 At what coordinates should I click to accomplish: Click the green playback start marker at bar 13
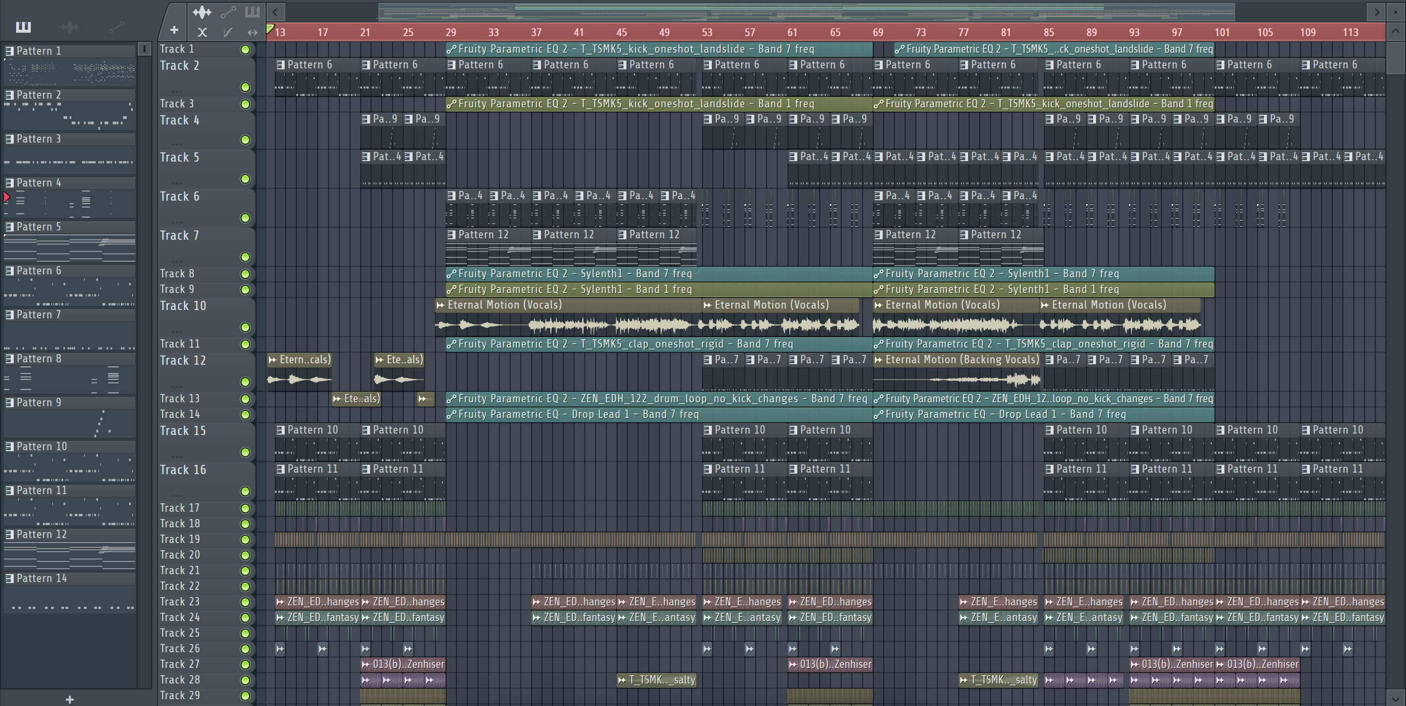[269, 29]
